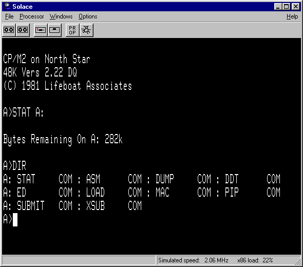This screenshot has width=303, height=267.
Task: Open the File menu
Action: (9, 16)
